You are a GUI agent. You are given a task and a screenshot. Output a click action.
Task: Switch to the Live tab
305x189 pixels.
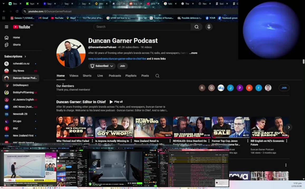(100, 76)
